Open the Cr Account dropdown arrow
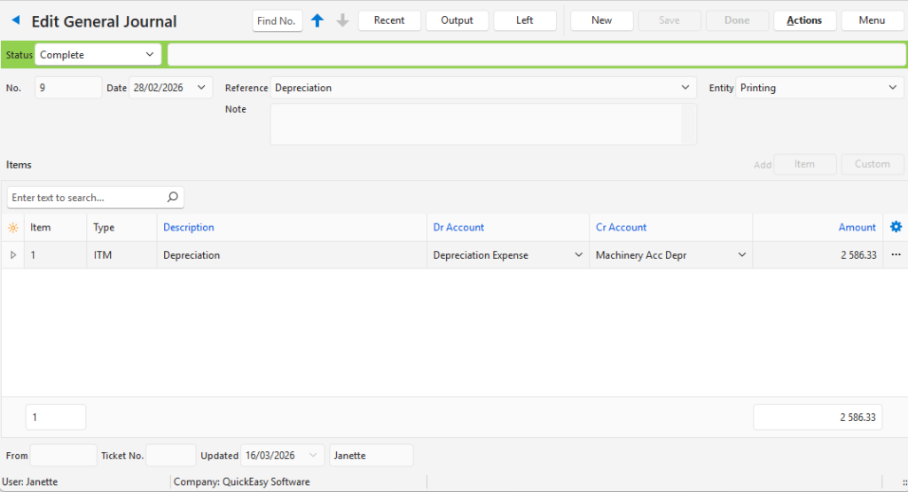The width and height of the screenshot is (908, 492). [x=741, y=255]
